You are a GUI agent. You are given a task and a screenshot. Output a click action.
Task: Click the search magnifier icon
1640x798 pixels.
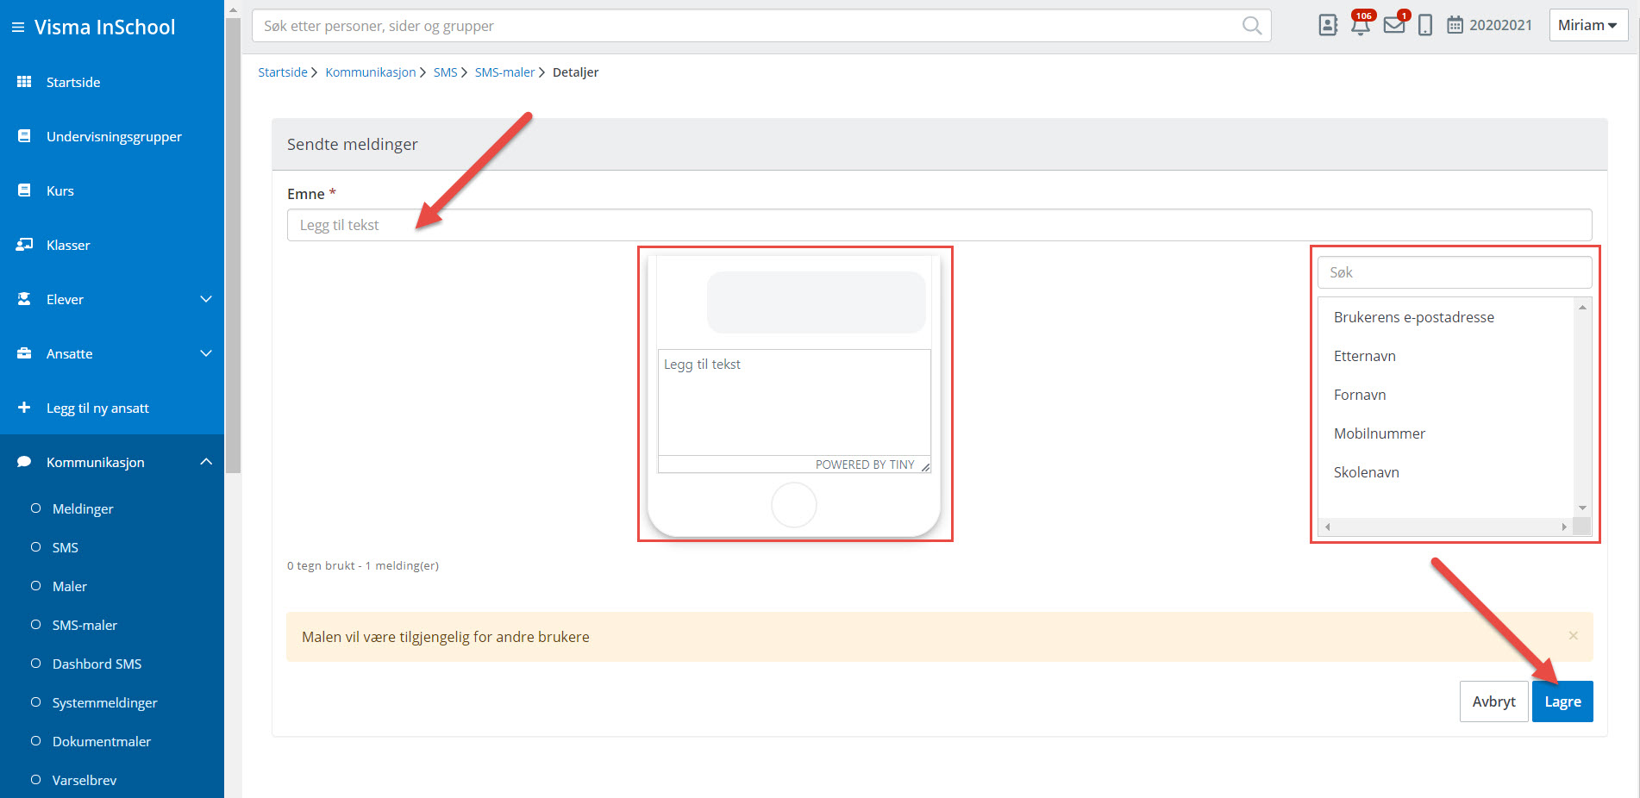click(x=1251, y=26)
